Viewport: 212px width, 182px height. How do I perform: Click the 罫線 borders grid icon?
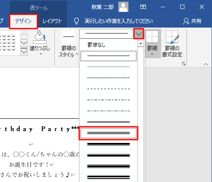click(x=152, y=36)
